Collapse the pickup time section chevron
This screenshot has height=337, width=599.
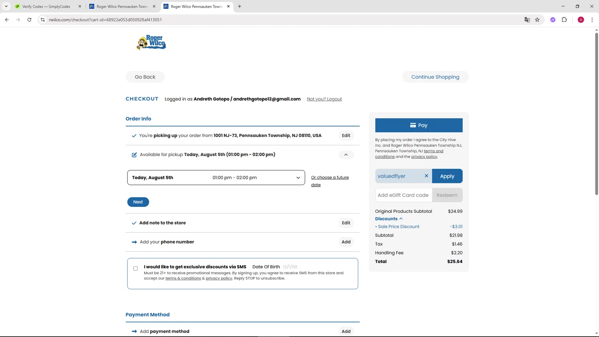pyautogui.click(x=346, y=155)
